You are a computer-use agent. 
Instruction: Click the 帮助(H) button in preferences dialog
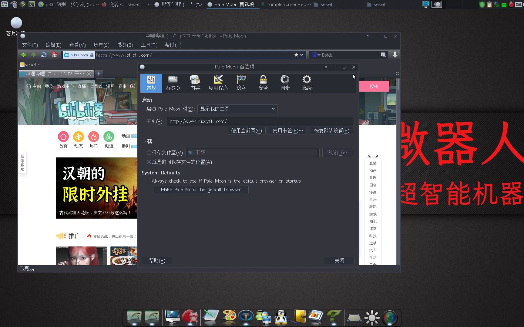(x=157, y=260)
